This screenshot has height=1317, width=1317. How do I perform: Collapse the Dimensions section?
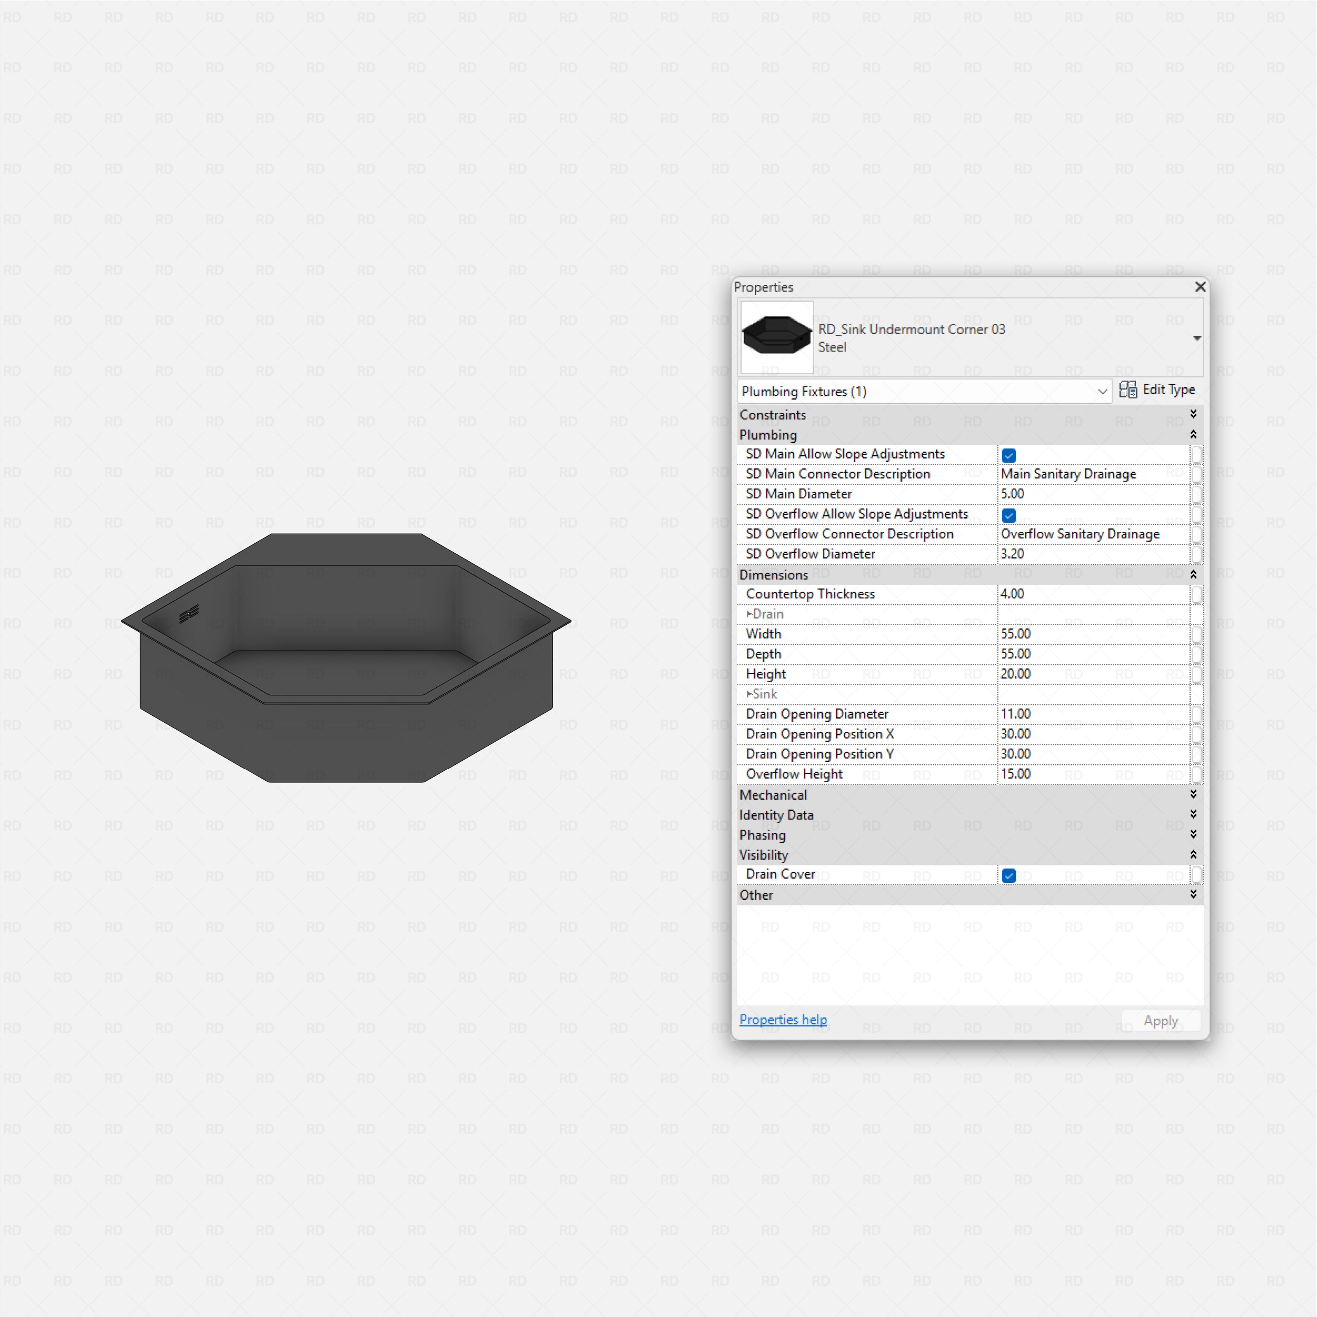[x=1194, y=574]
